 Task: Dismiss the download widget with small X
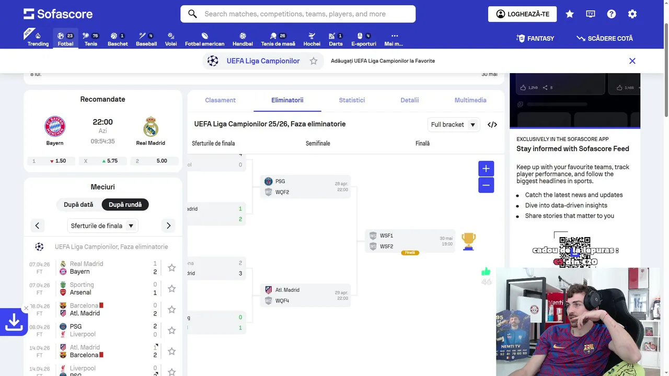coord(26,308)
